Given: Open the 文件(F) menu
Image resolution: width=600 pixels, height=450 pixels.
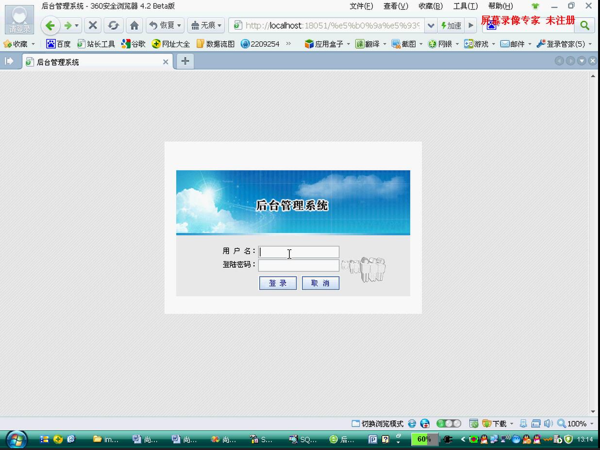Looking at the screenshot, I should [x=361, y=6].
